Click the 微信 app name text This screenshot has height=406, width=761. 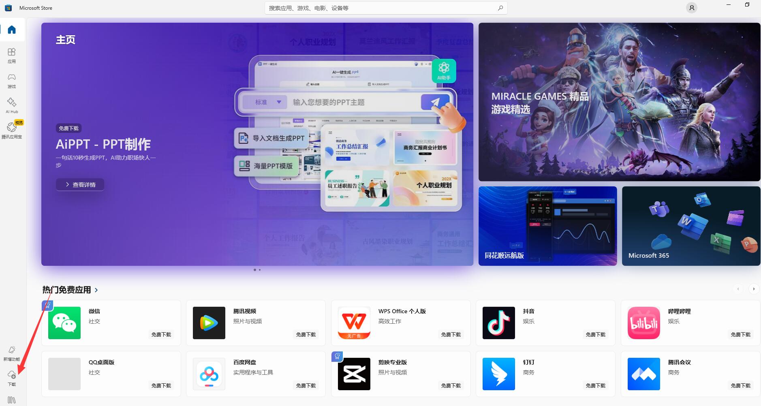(x=94, y=311)
